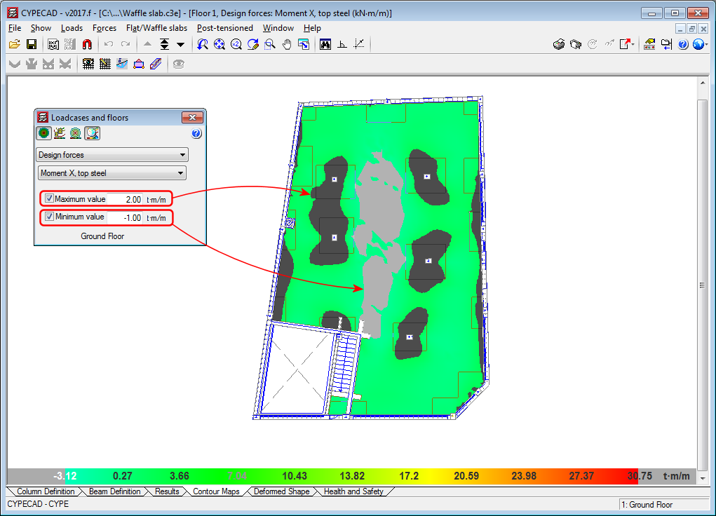716x516 pixels.
Task: Click the printer icon in toolbar
Action: (x=559, y=44)
